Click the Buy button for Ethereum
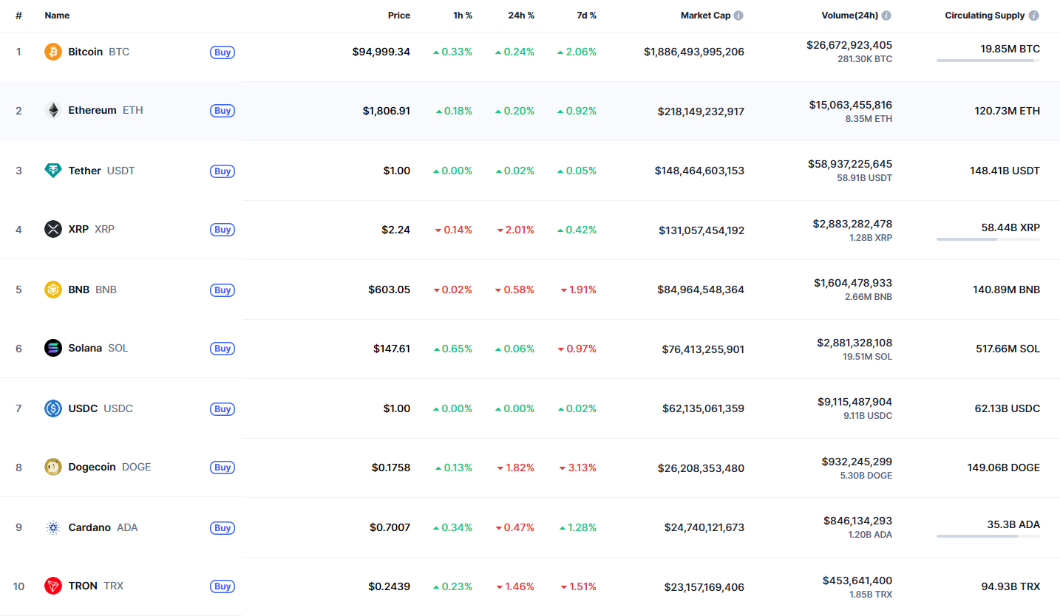Viewport: 1060px width, 616px height. pyautogui.click(x=222, y=111)
